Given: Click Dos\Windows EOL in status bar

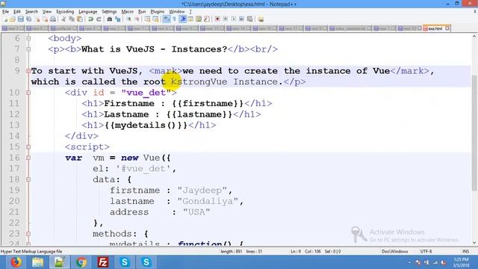Looking at the screenshot, I should (395, 251).
